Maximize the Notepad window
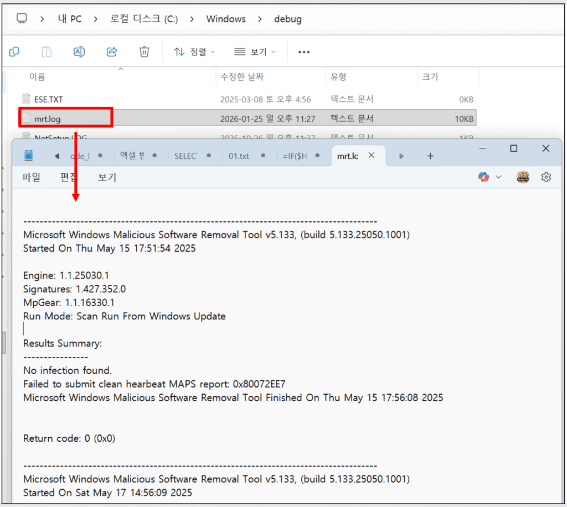The width and height of the screenshot is (567, 507). 513,148
